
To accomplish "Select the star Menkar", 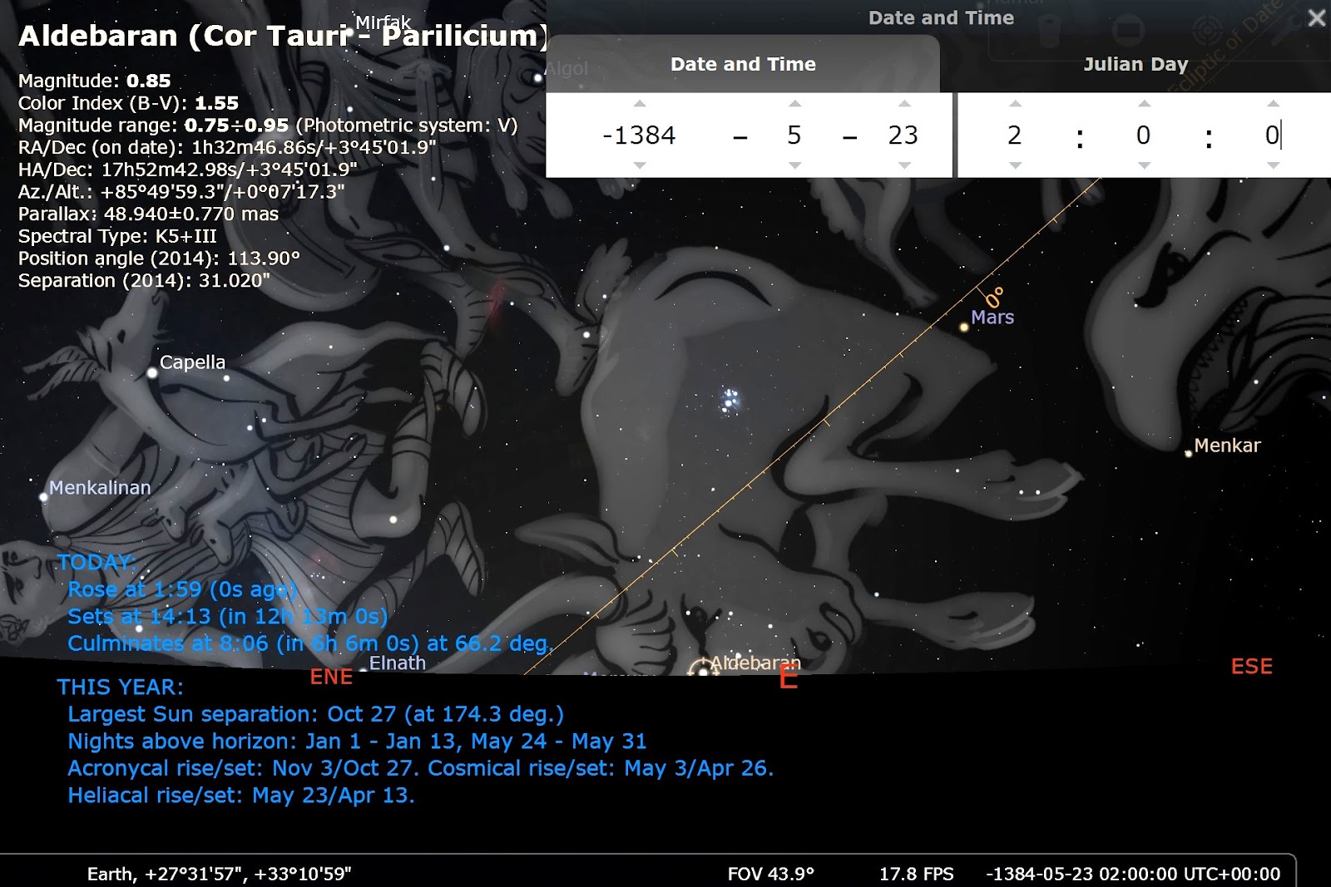I will point(1188,454).
